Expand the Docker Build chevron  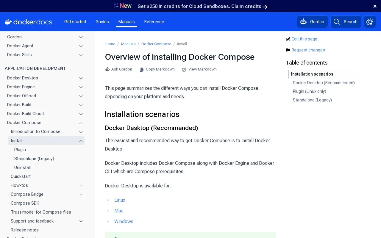point(81,105)
